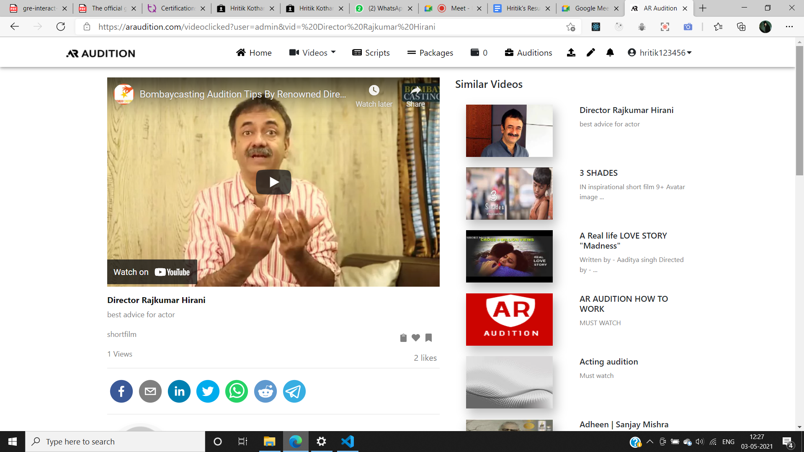This screenshot has height=452, width=804.
Task: Open notifications bell
Action: [610, 53]
